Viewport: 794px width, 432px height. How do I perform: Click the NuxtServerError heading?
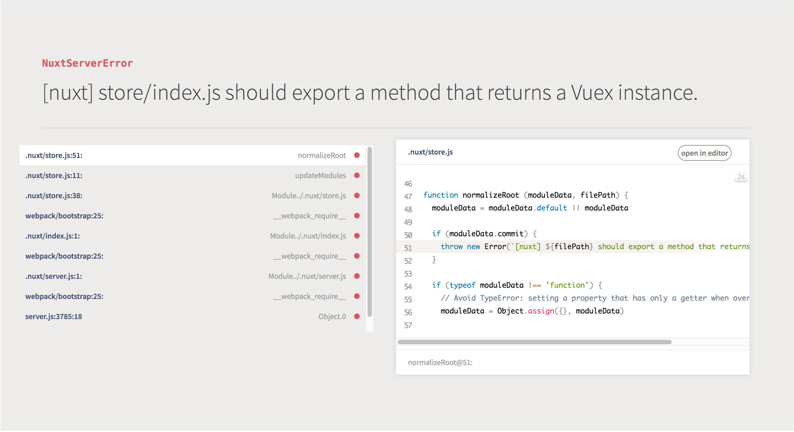pyautogui.click(x=88, y=63)
